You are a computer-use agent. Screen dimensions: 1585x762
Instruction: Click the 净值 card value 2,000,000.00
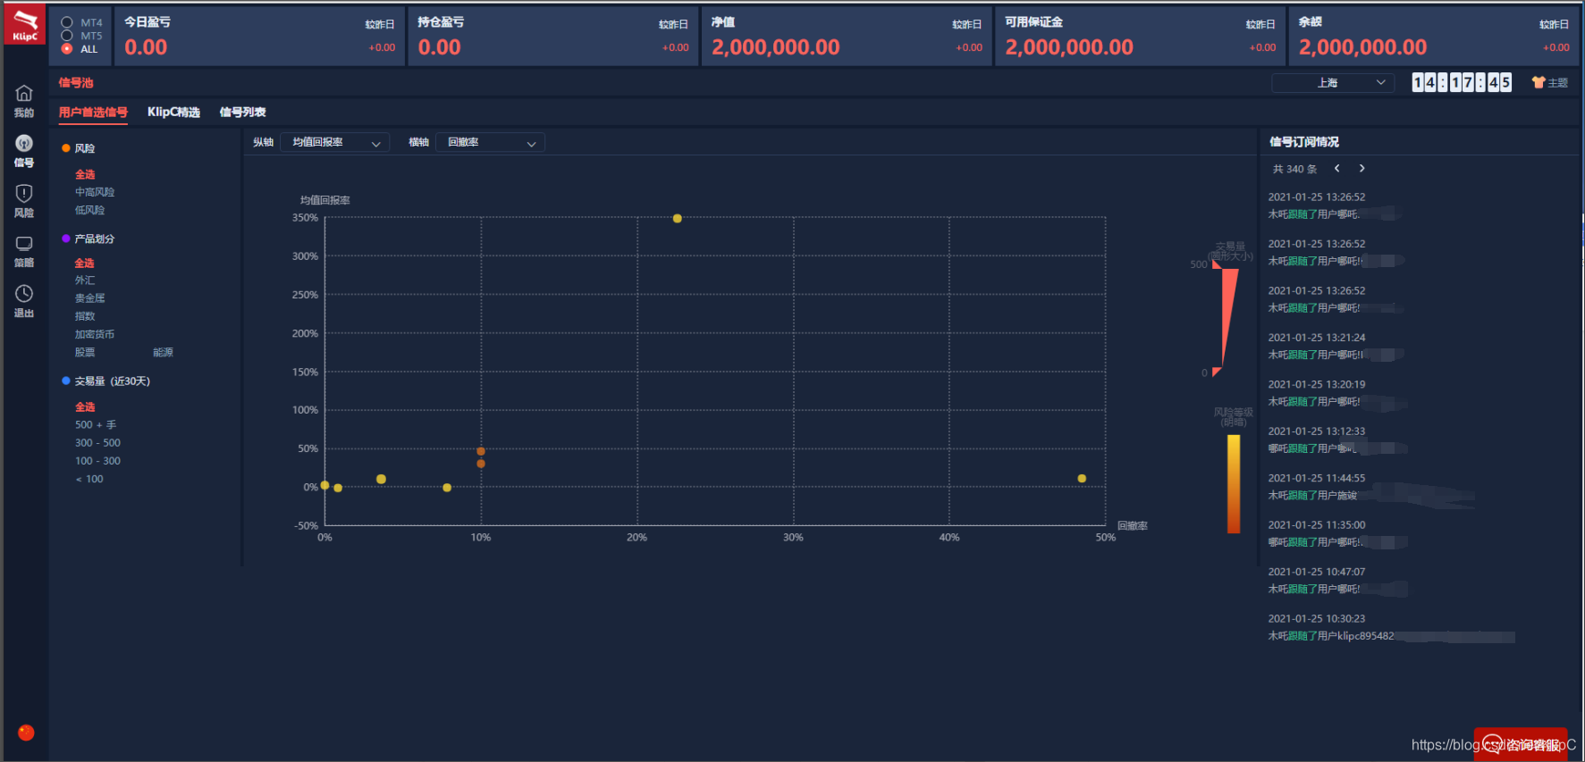coord(775,47)
